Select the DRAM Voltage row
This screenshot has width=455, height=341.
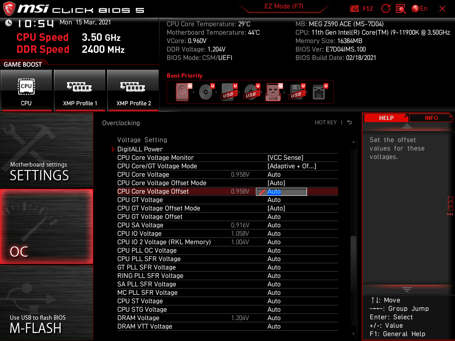click(x=227, y=318)
